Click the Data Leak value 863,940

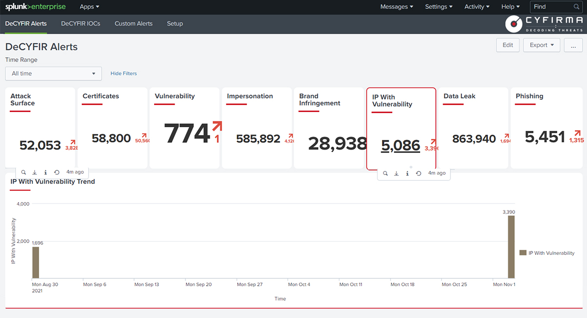tap(474, 139)
